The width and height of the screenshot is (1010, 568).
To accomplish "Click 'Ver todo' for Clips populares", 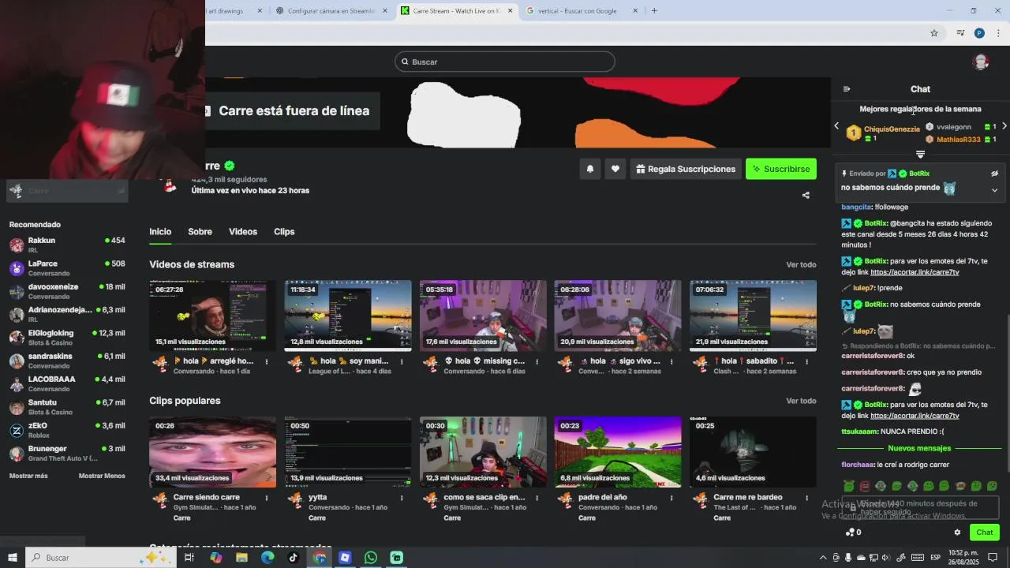I will tap(801, 402).
